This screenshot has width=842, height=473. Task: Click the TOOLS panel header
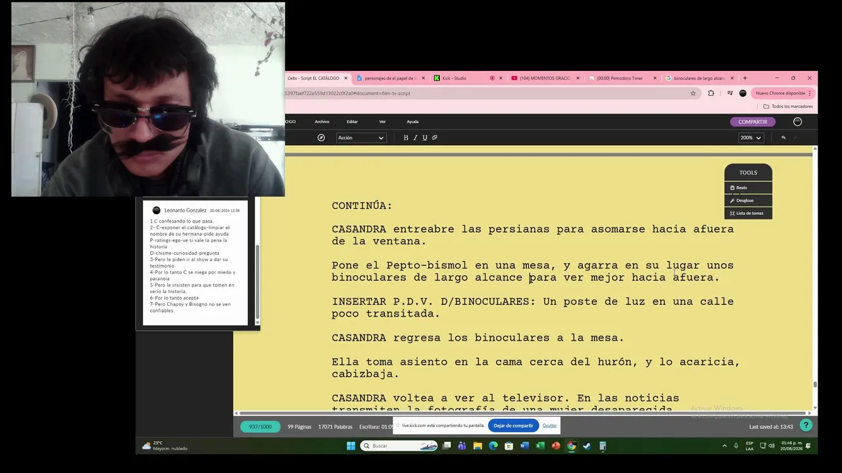(748, 173)
